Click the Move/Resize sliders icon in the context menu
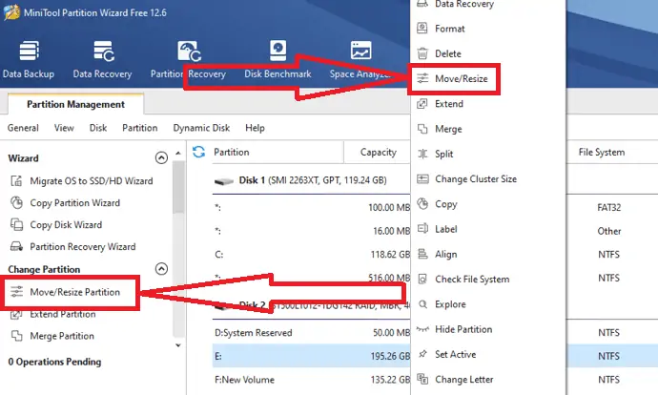This screenshot has height=395, width=658. click(x=422, y=78)
